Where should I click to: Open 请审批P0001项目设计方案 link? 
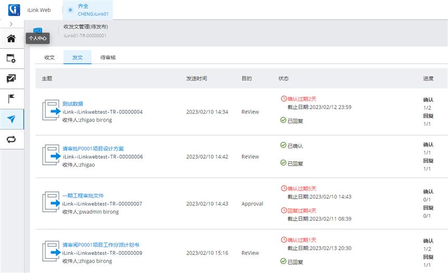(93, 149)
